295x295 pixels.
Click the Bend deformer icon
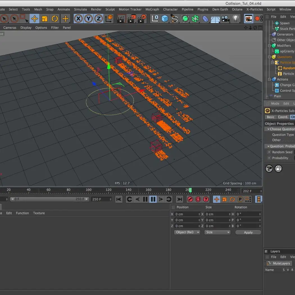205,19
